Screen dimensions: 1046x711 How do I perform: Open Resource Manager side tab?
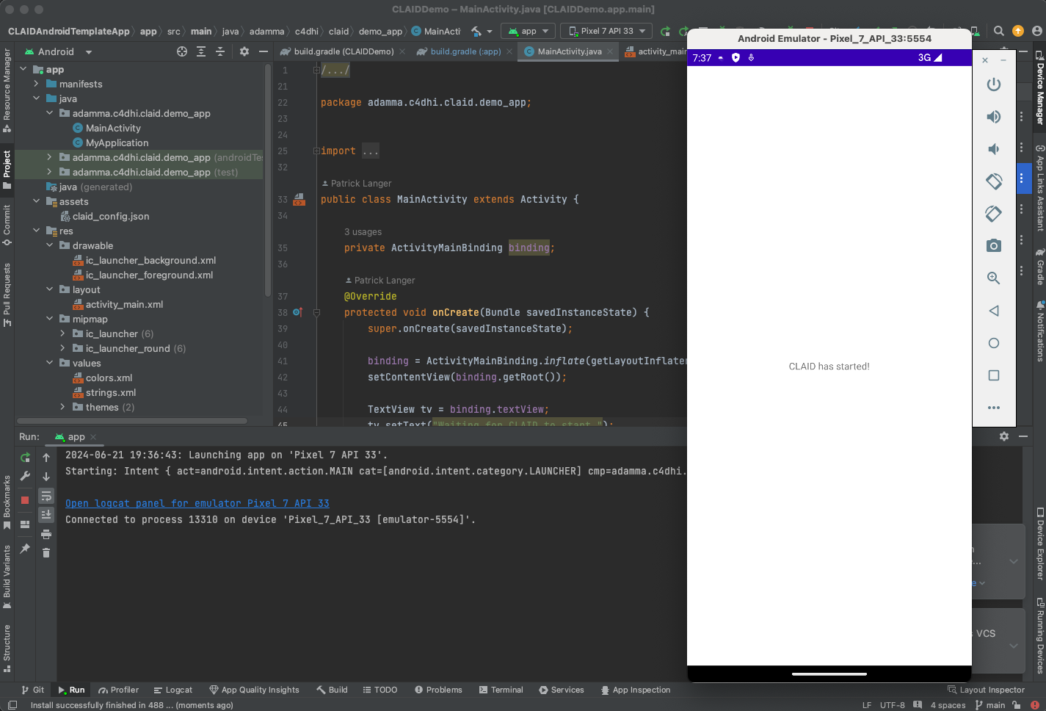(7, 90)
